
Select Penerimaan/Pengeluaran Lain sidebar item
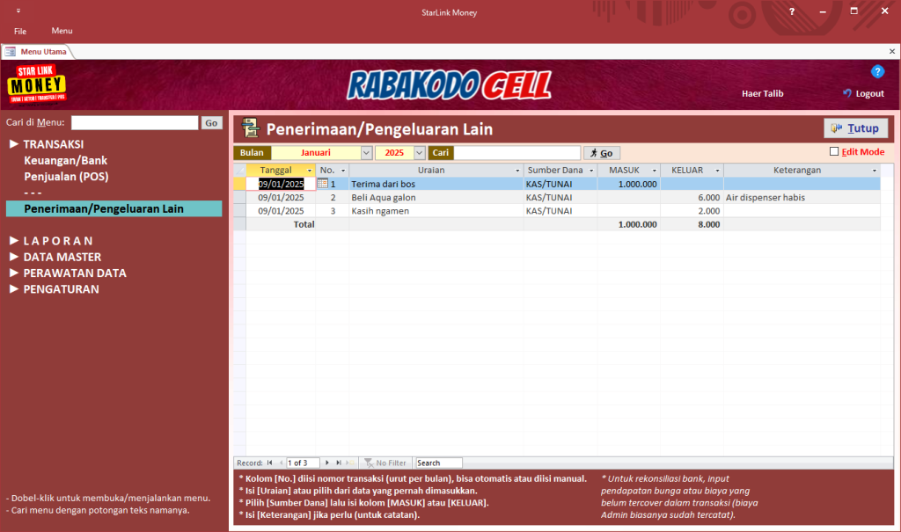coord(114,208)
